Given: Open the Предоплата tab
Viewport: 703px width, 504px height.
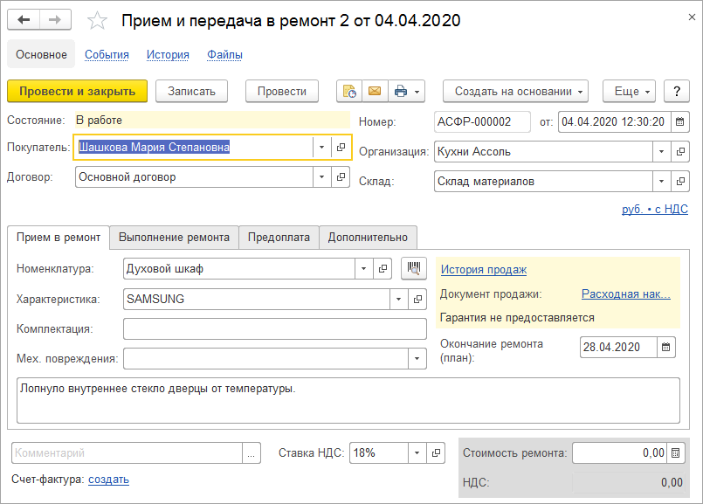Looking at the screenshot, I should [279, 237].
